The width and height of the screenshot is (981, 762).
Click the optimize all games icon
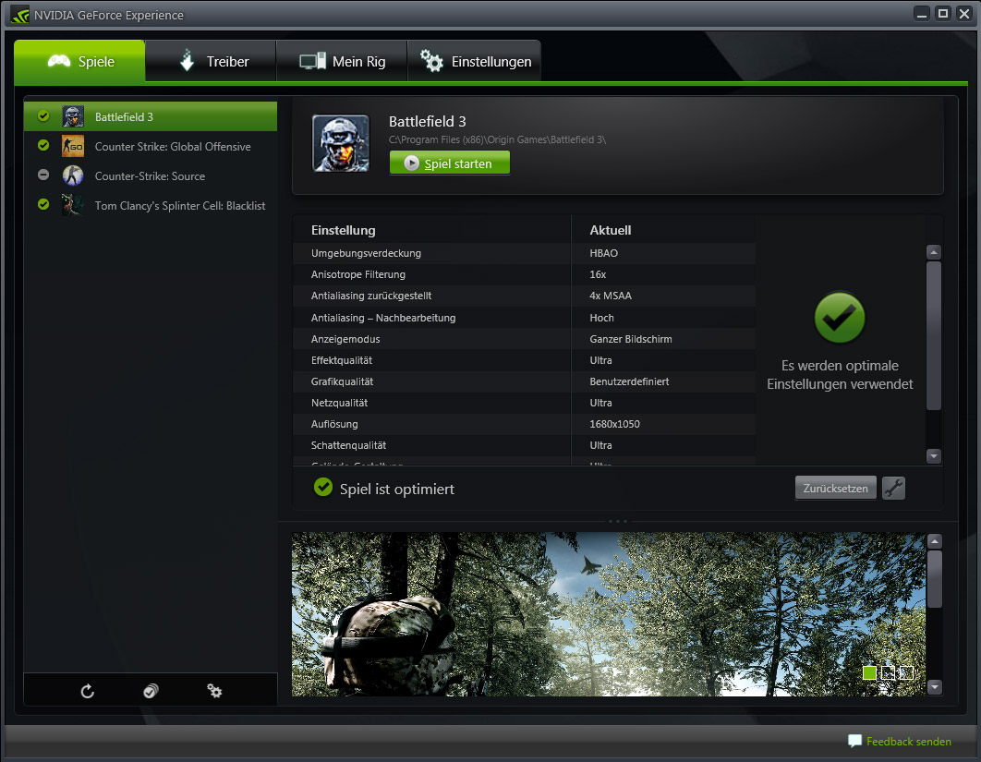pyautogui.click(x=151, y=691)
